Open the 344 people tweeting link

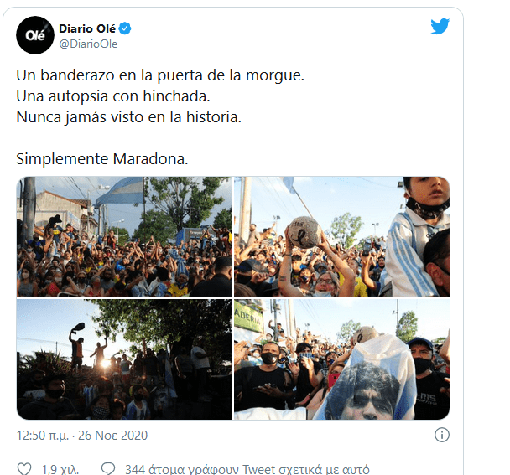[x=247, y=469]
